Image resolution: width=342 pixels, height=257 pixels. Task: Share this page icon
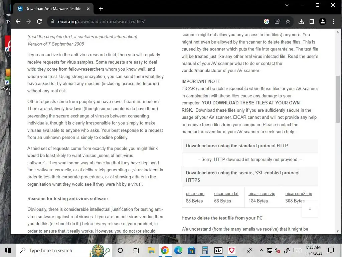[277, 21]
